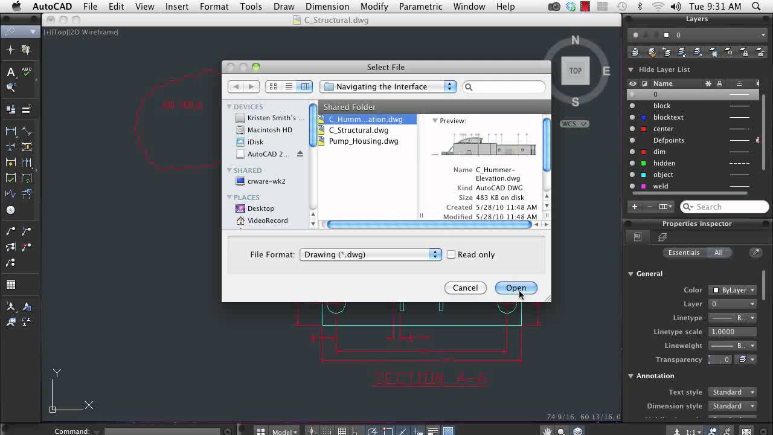Click the green hidden layer color swatch
The width and height of the screenshot is (773, 435).
pyautogui.click(x=644, y=163)
